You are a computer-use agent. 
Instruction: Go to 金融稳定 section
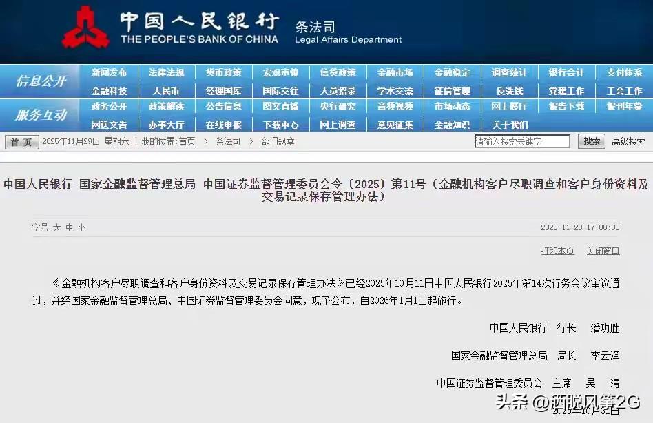[453, 72]
